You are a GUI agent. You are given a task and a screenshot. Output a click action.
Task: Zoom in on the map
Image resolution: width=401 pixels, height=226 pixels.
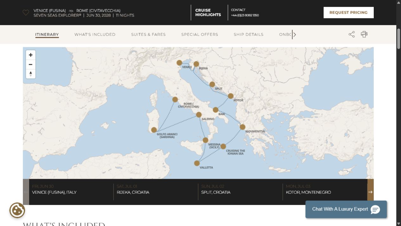point(30,55)
